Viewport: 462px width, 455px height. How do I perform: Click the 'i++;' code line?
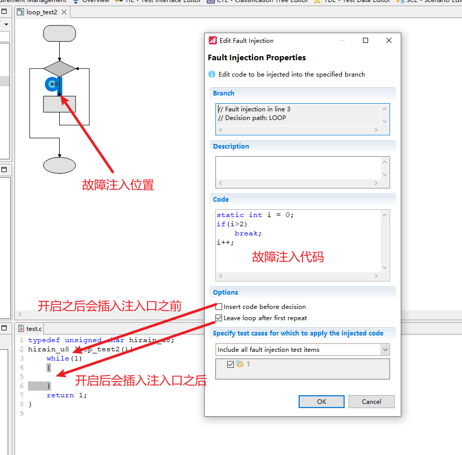tap(226, 242)
